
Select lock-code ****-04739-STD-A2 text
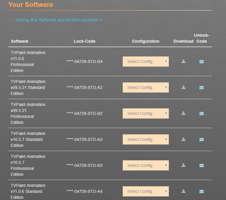point(85,87)
